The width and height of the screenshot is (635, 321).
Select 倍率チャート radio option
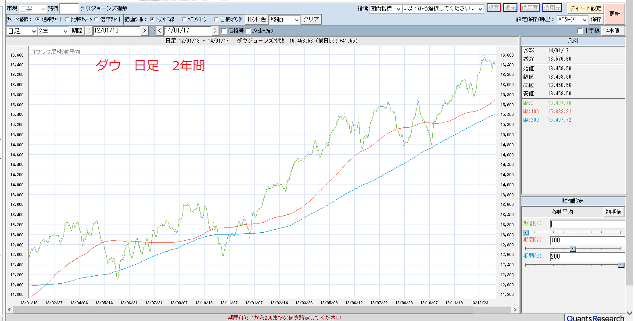coord(97,19)
